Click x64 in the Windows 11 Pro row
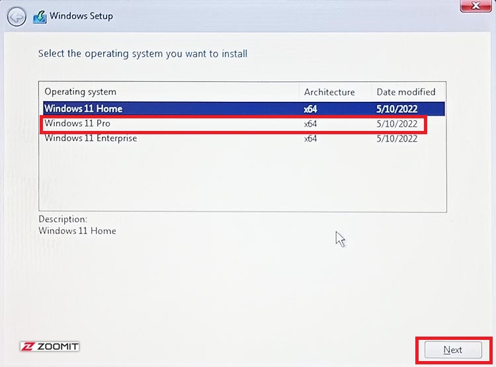The width and height of the screenshot is (496, 367). click(310, 124)
